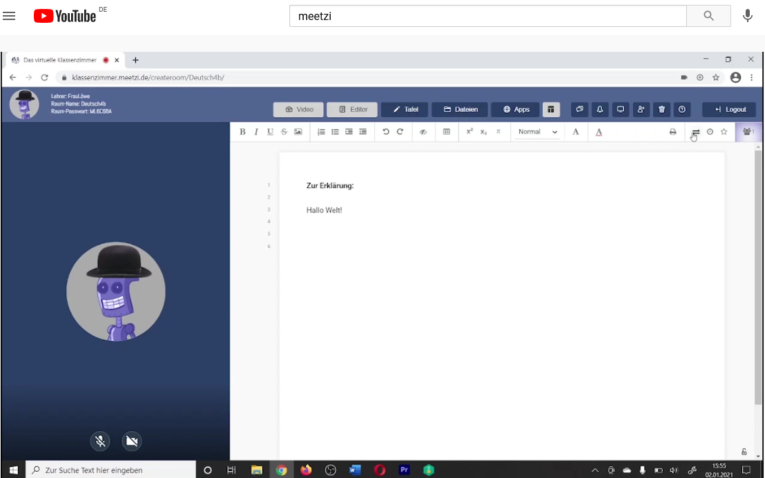The image size is (765, 478).
Task: Print the document using the printer icon
Action: point(672,132)
